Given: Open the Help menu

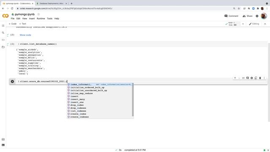Looking at the screenshot, I should point(57,19).
